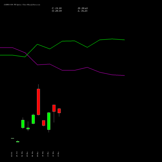Click the "11 Mar" date axis label
The width and height of the screenshot is (162, 162).
(x=48, y=154)
